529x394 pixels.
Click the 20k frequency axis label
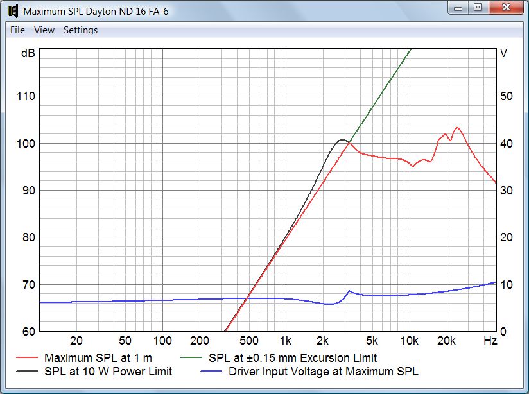[446, 341]
